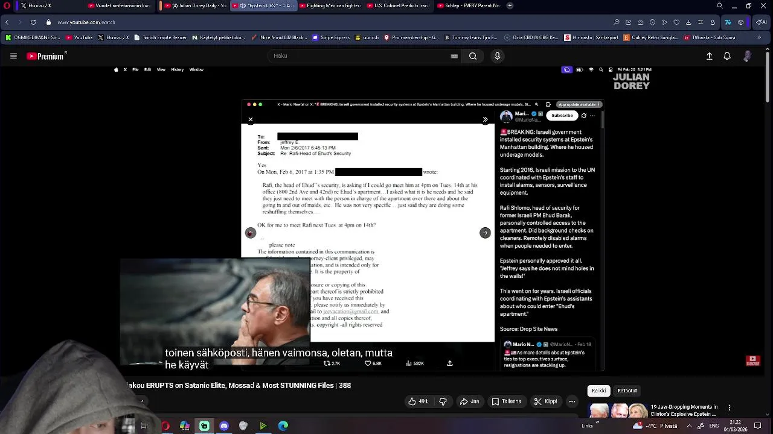This screenshot has width=773, height=434.
Task: Go to YouTube Premium home logo
Action: 46,56
